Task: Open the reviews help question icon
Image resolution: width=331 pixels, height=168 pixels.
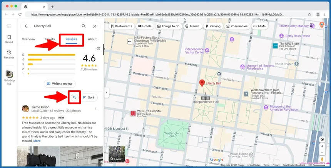Action: [x=98, y=48]
